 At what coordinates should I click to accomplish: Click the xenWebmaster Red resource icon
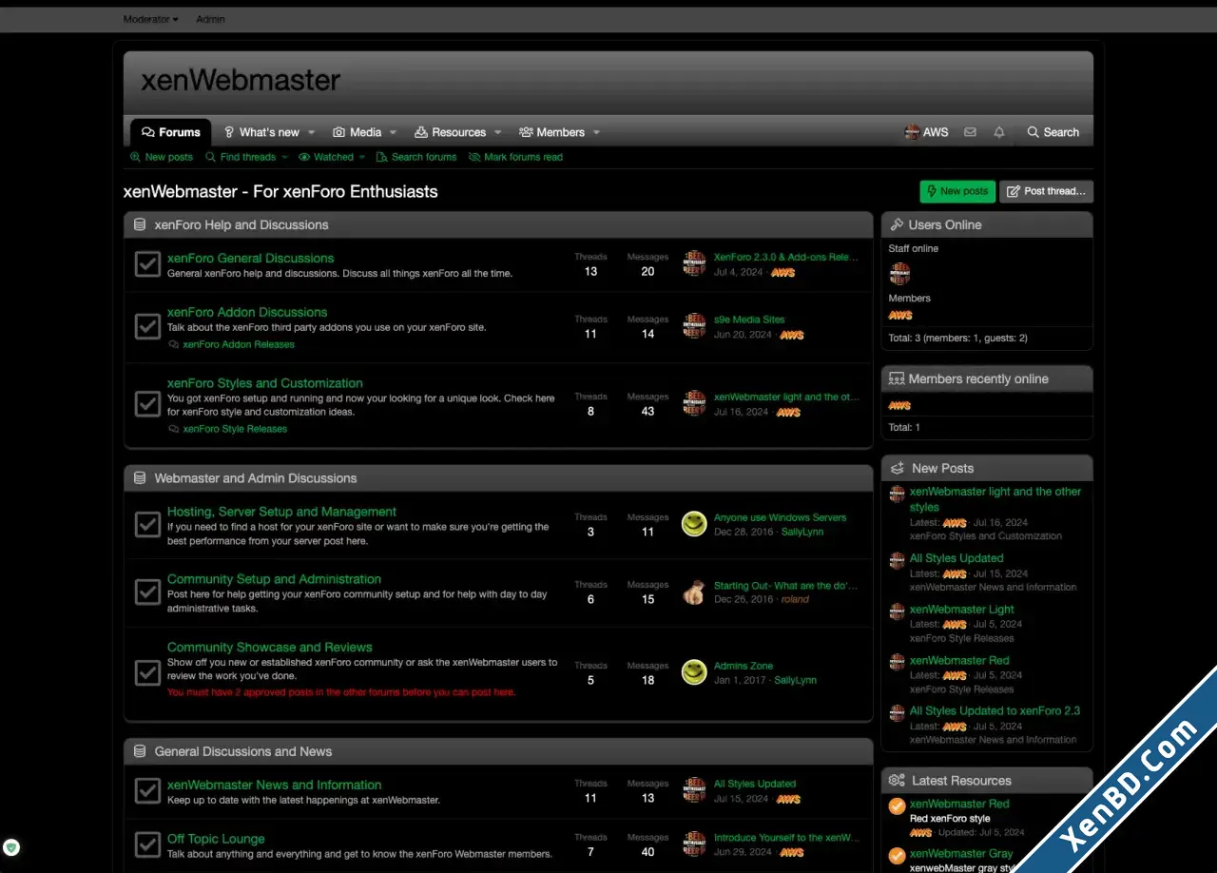pos(897,806)
